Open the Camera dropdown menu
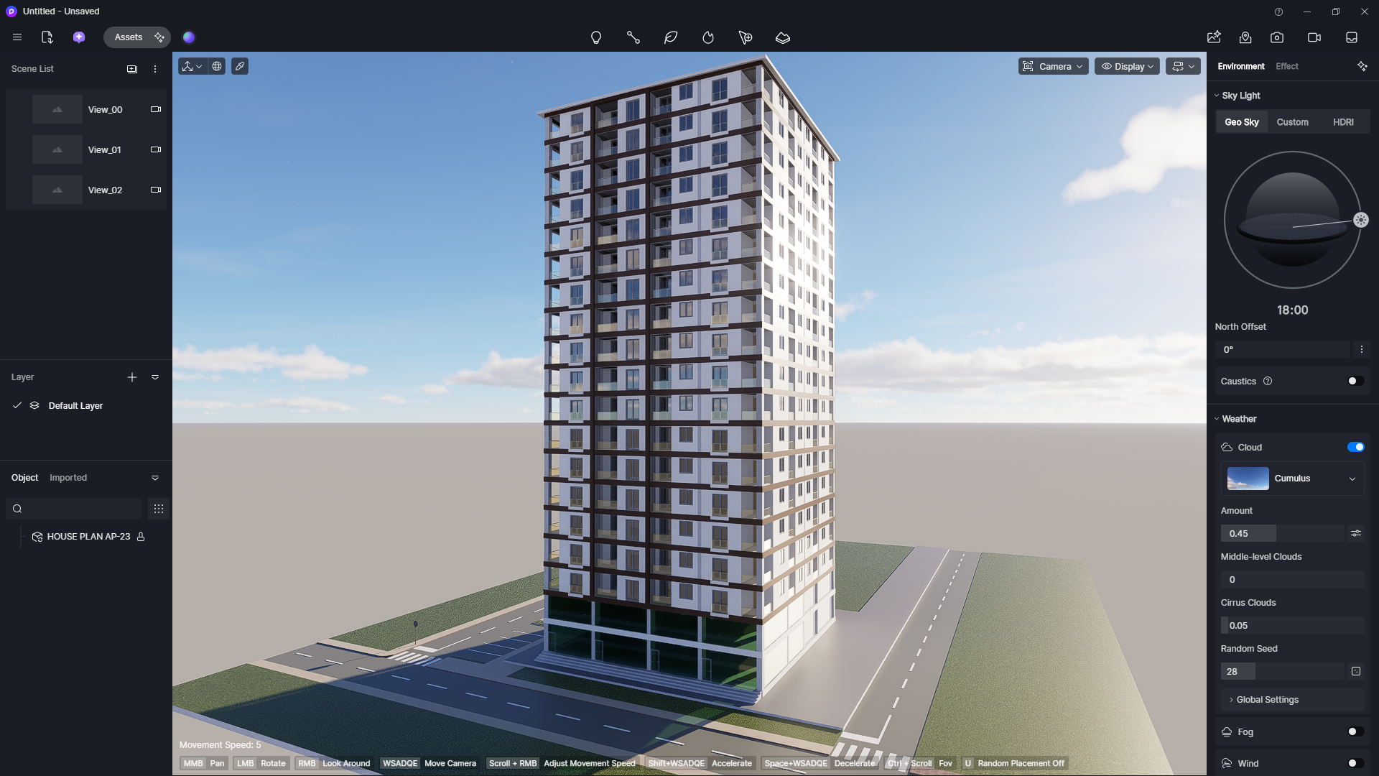Screen dimensions: 1379x776 1053,66
